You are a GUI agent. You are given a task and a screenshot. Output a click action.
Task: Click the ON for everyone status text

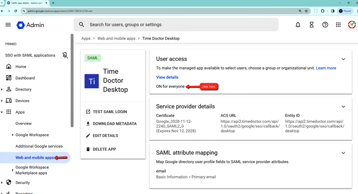pos(170,86)
